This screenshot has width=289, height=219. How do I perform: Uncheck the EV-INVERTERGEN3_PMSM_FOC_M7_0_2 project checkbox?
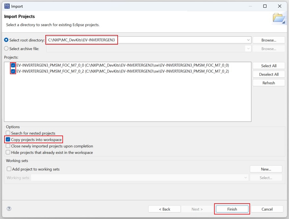(x=13, y=71)
